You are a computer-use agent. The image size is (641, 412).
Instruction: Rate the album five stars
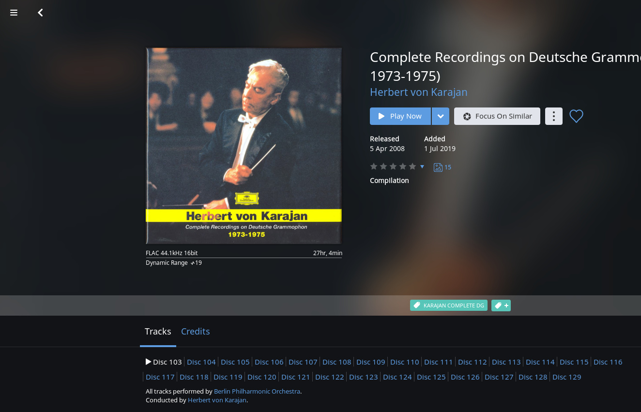[412, 167]
